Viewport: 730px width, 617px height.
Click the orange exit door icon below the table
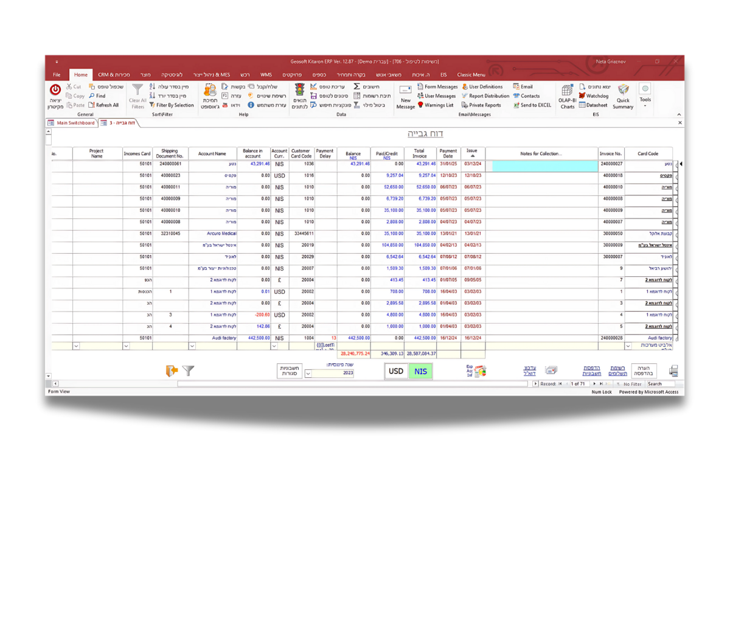click(x=172, y=370)
